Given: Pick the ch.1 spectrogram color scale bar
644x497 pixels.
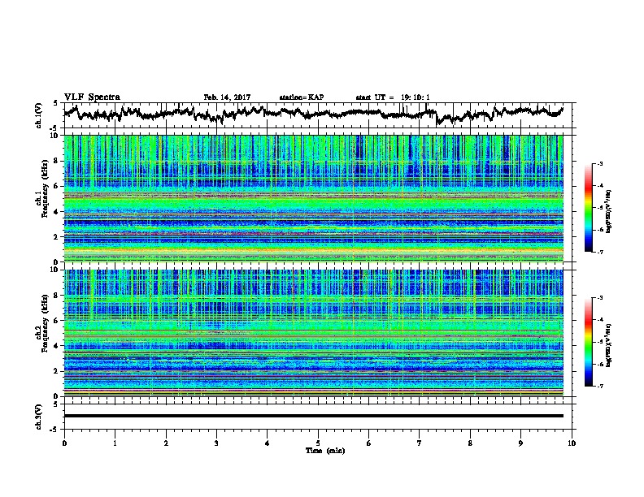Looking at the screenshot, I should pyautogui.click(x=589, y=208).
